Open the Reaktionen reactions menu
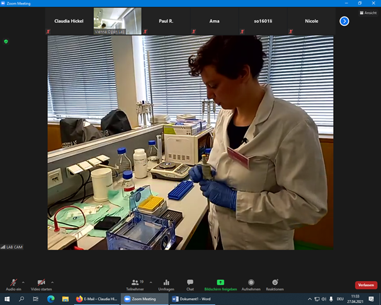This screenshot has width=381, height=305. [275, 284]
